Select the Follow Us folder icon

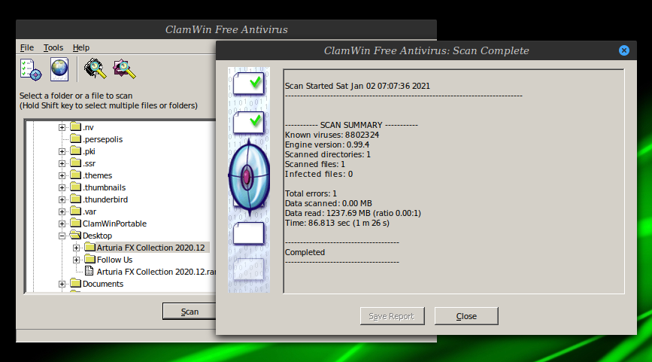(89, 259)
